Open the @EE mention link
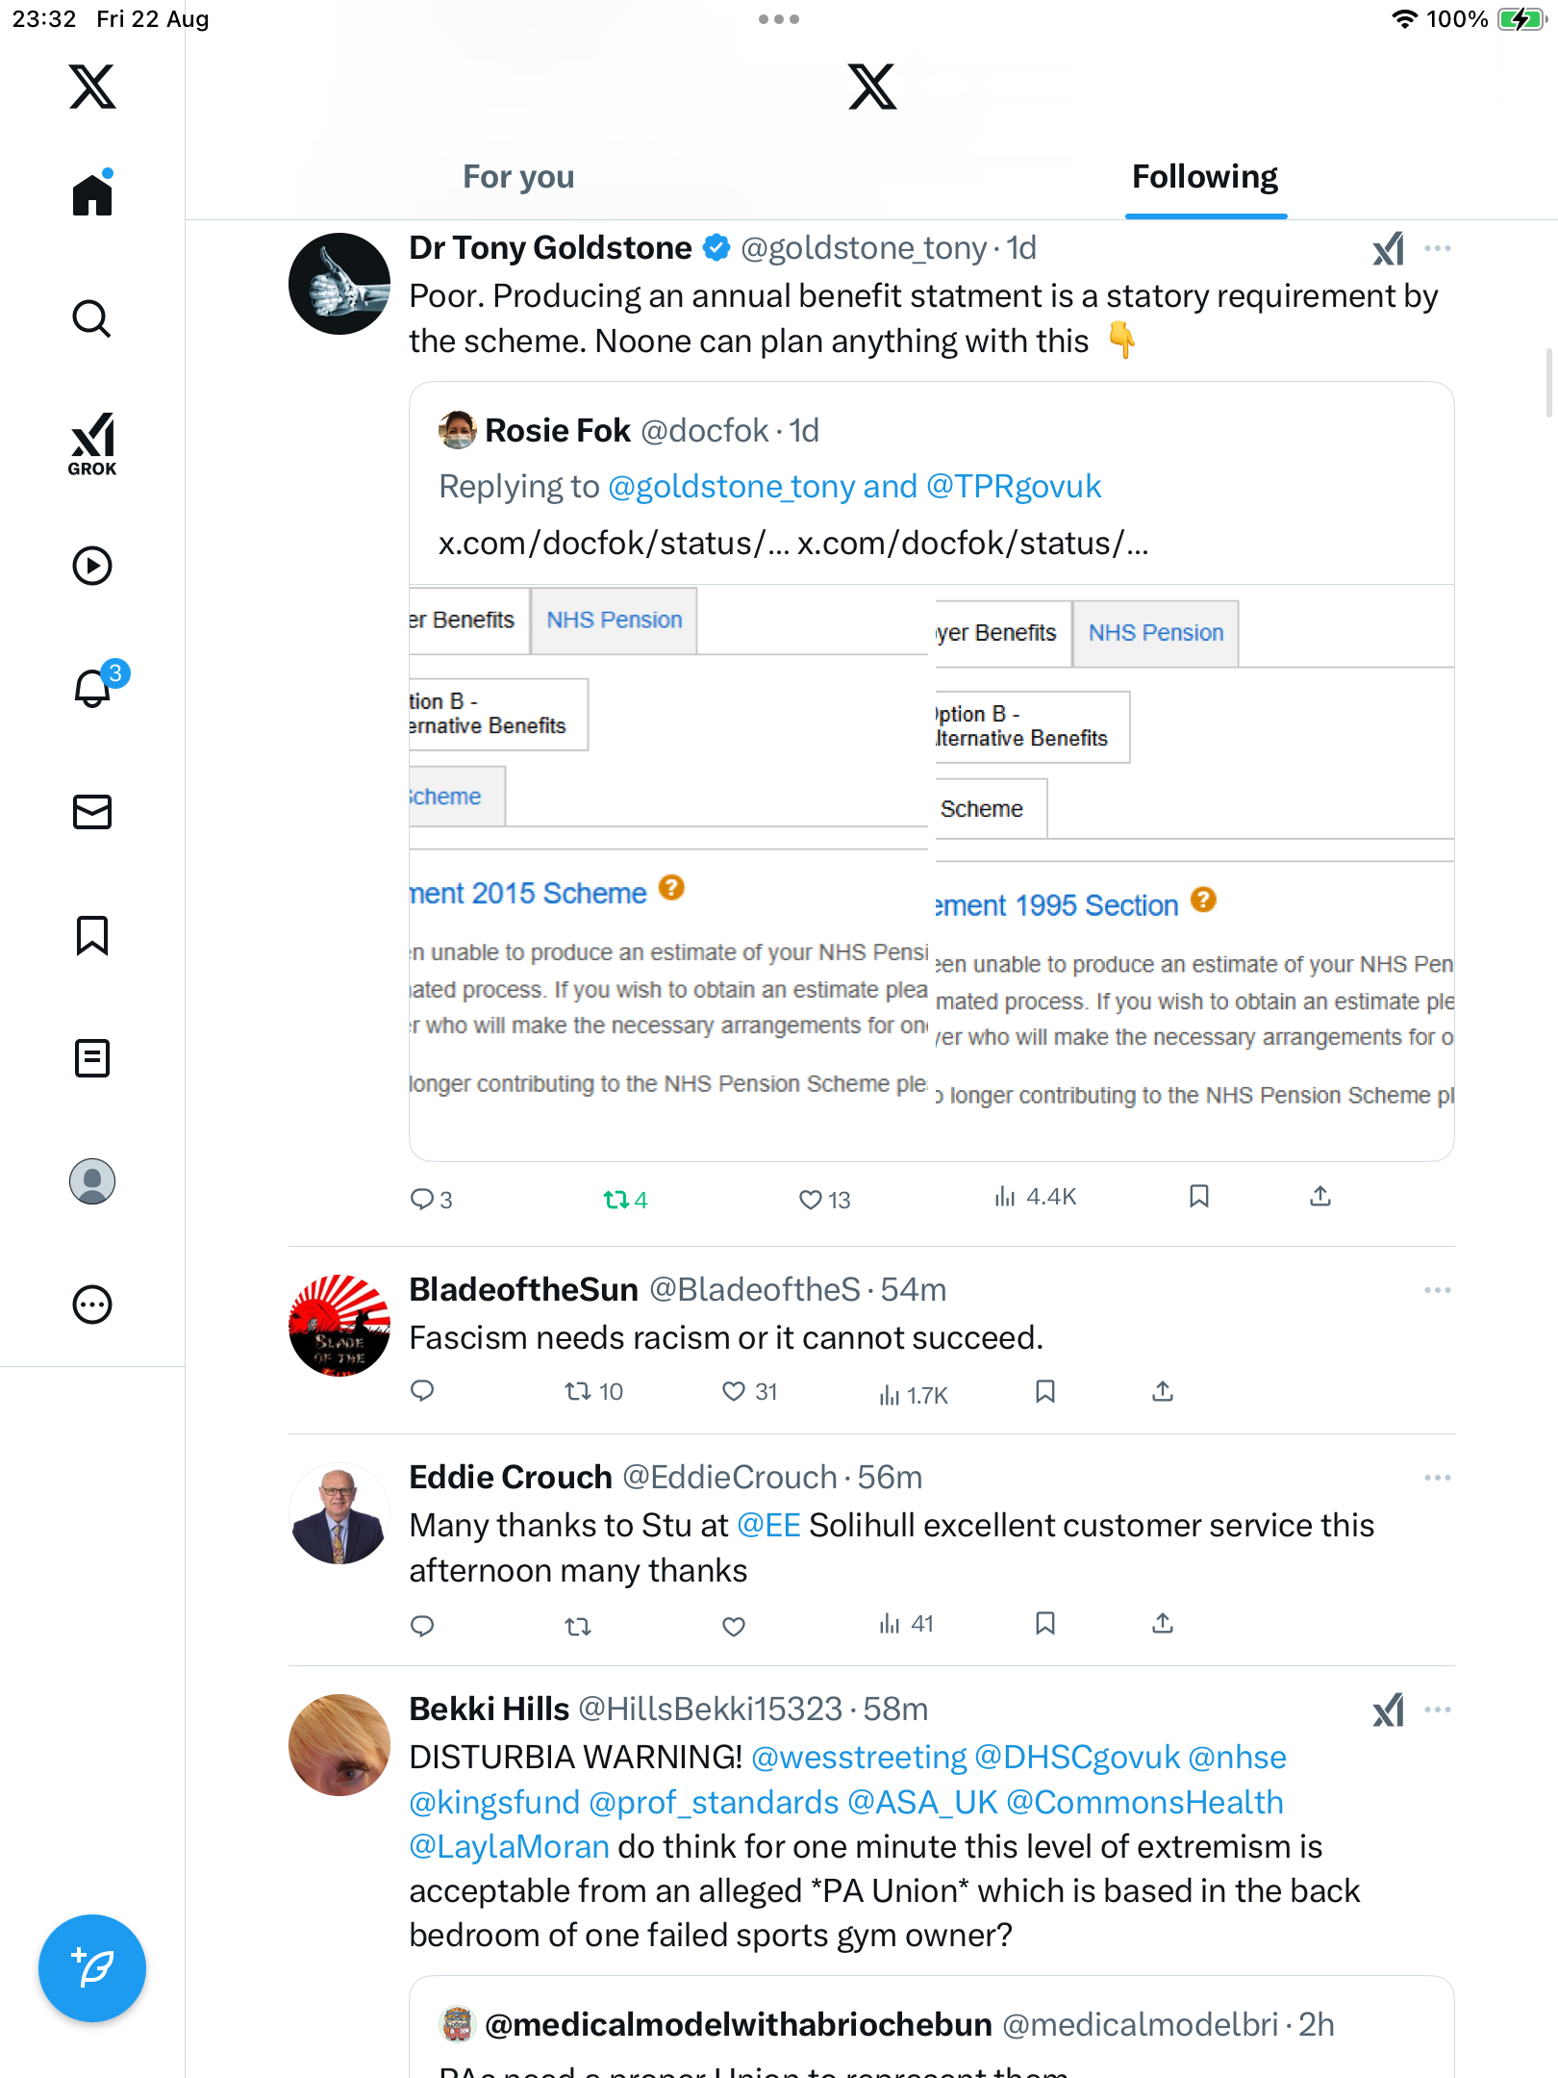This screenshot has width=1558, height=2078. [768, 1526]
